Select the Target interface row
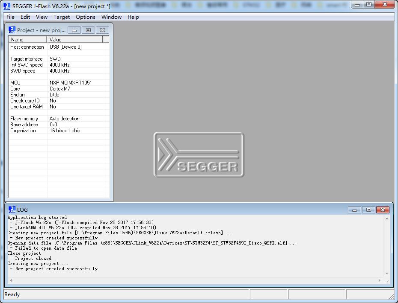Screen dimensions: 398x303 [x=59, y=59]
